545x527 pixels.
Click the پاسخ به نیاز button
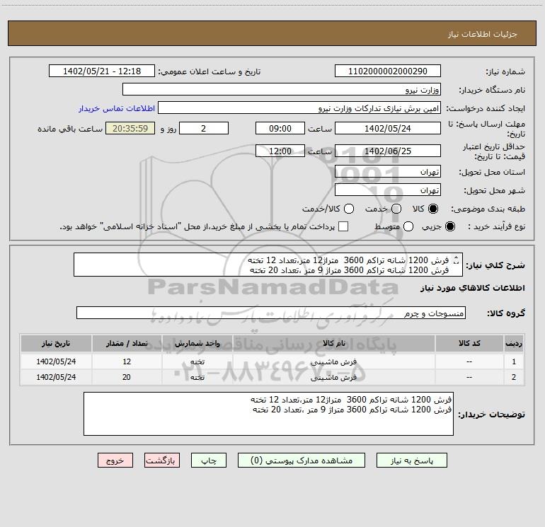[411, 461]
